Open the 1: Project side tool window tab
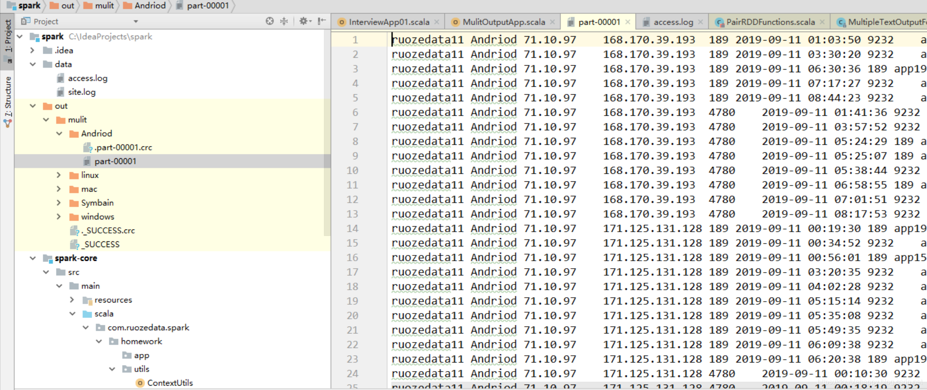Screen dimensions: 927x390 8,42
